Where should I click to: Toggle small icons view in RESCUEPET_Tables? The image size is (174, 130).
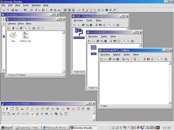162,59
